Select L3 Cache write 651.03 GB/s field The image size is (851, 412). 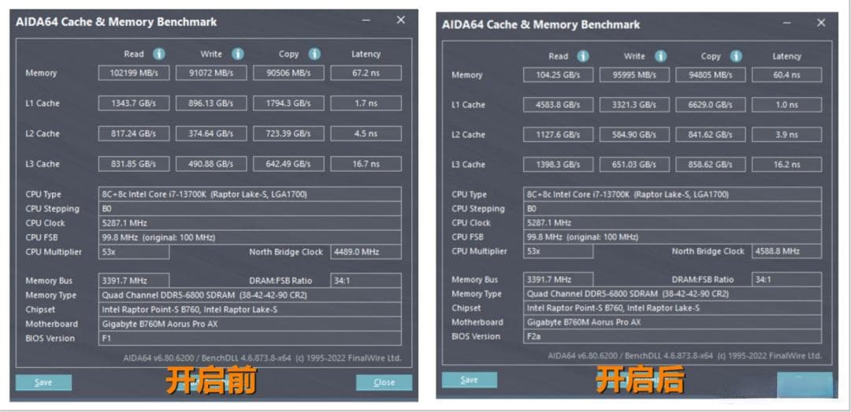[x=634, y=165]
